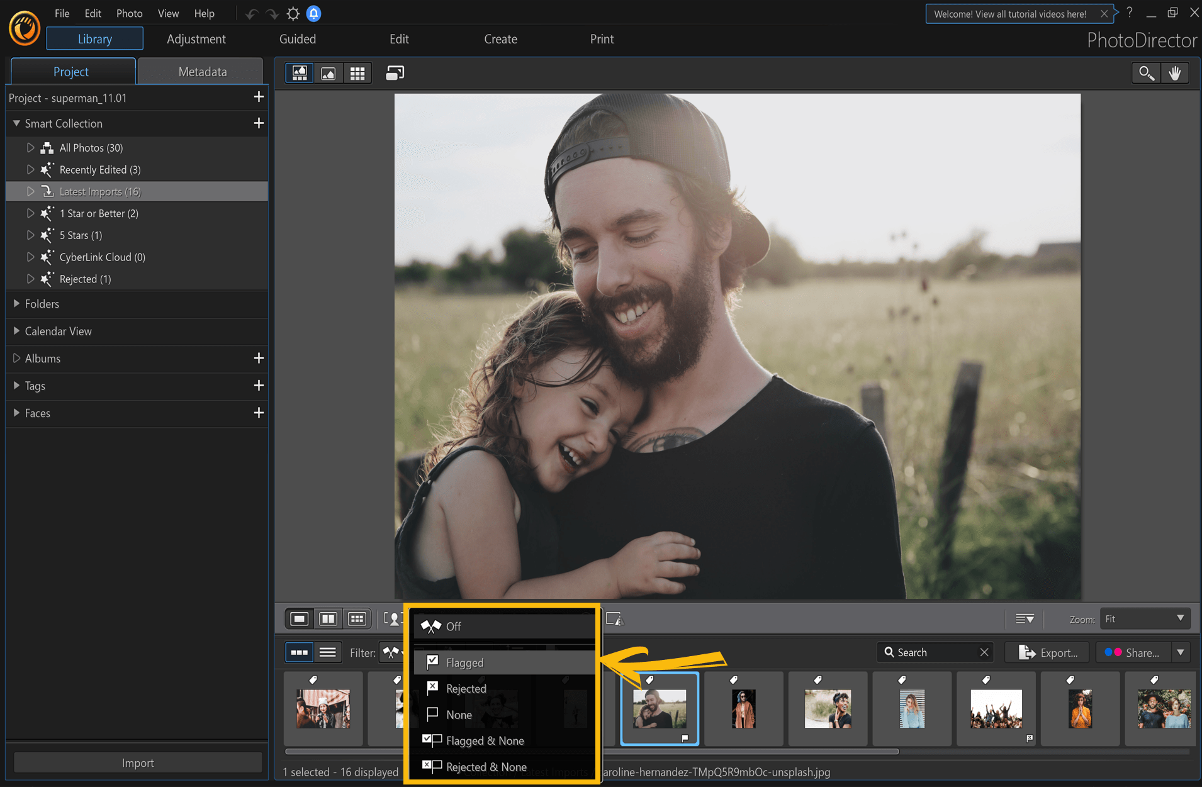Select the face tagging icon
Screen dimensions: 1202x787
[392, 618]
